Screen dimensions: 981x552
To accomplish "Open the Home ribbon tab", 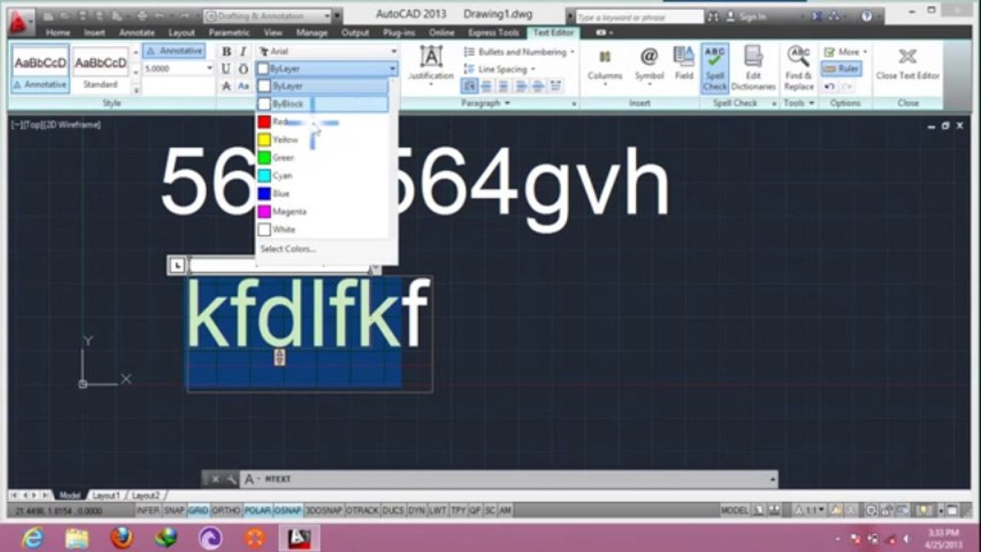I will (58, 33).
